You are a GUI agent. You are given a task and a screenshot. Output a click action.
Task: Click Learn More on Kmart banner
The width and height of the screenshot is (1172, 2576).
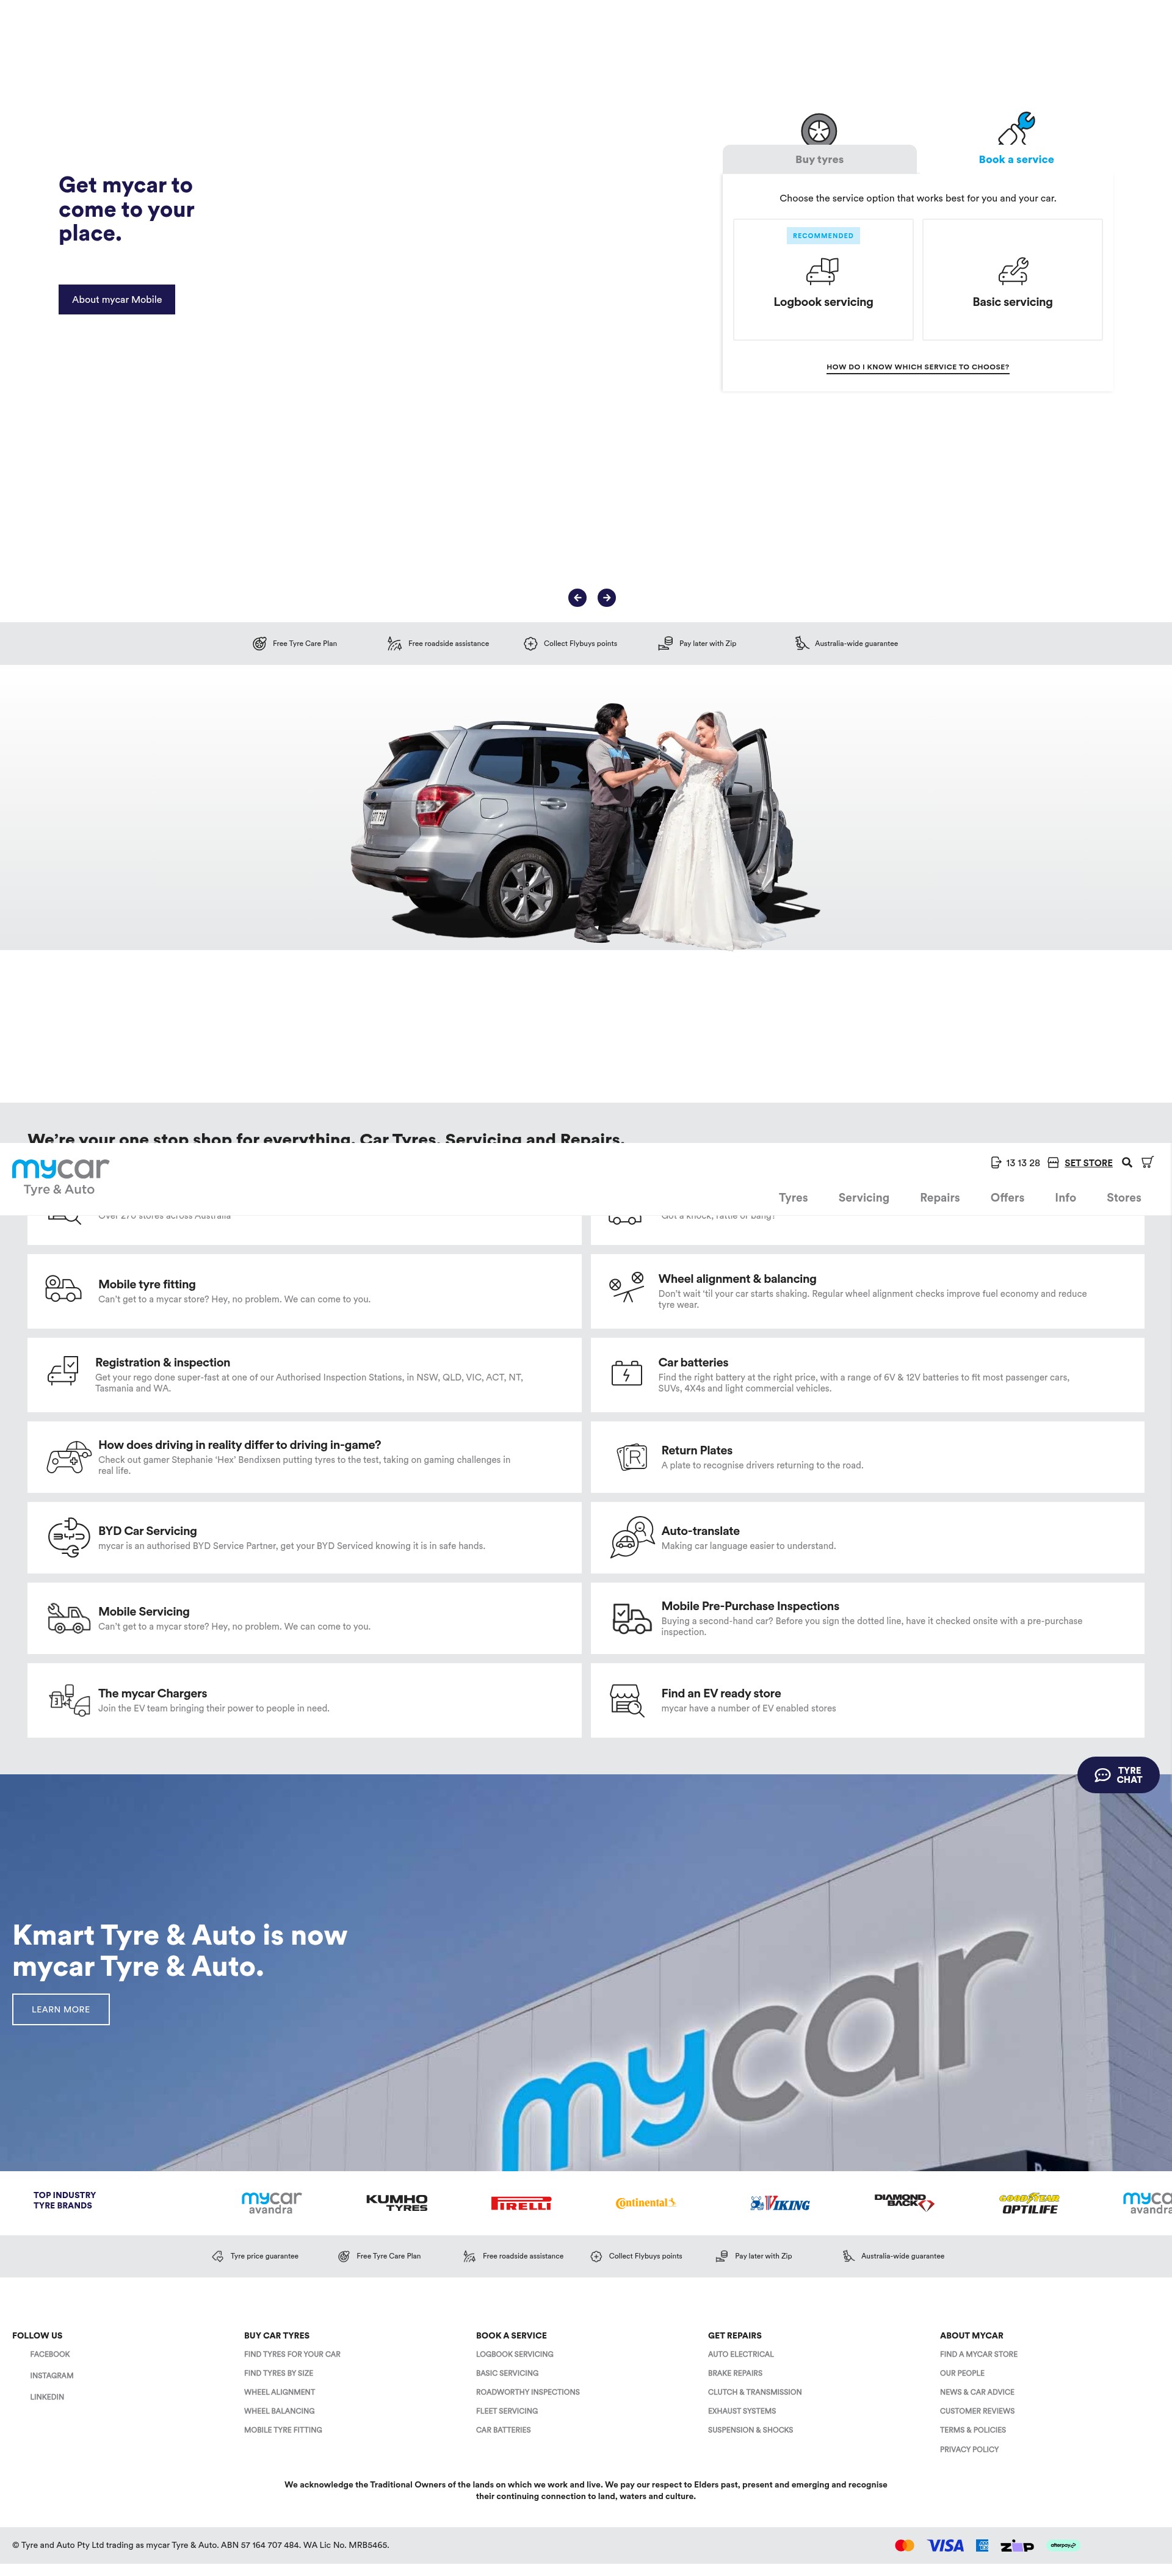pyautogui.click(x=61, y=2009)
